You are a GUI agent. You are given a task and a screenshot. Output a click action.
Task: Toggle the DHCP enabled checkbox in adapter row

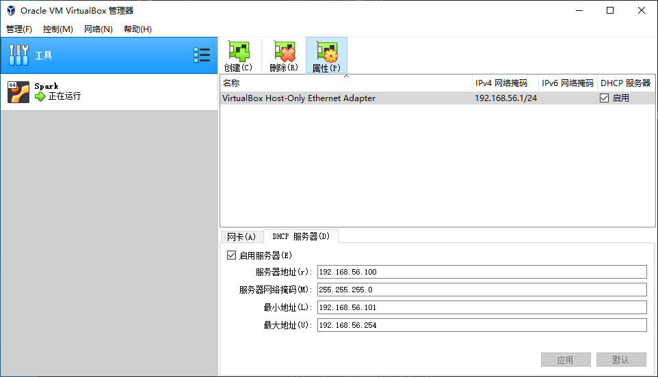pos(604,98)
